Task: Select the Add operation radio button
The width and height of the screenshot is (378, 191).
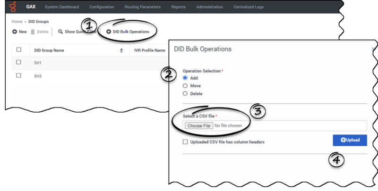Action: point(185,78)
